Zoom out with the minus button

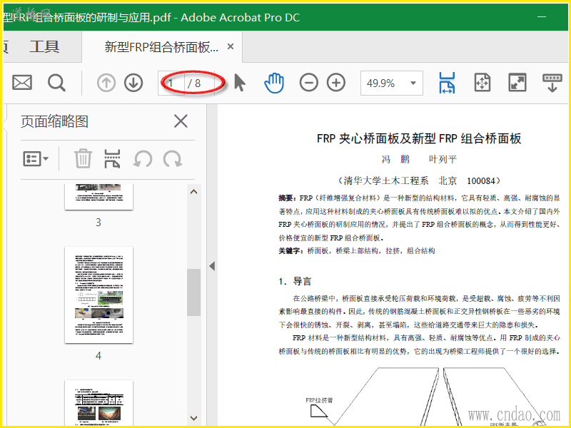point(309,83)
